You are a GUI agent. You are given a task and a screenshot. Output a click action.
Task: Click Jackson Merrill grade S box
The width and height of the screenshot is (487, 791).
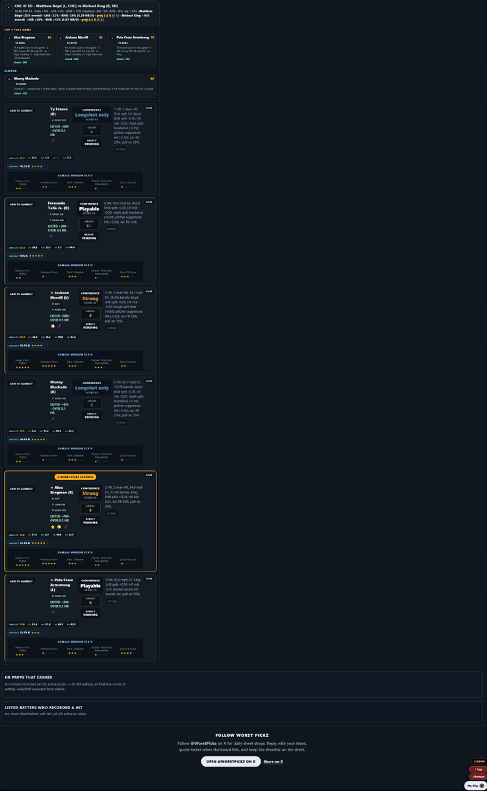tap(90, 313)
